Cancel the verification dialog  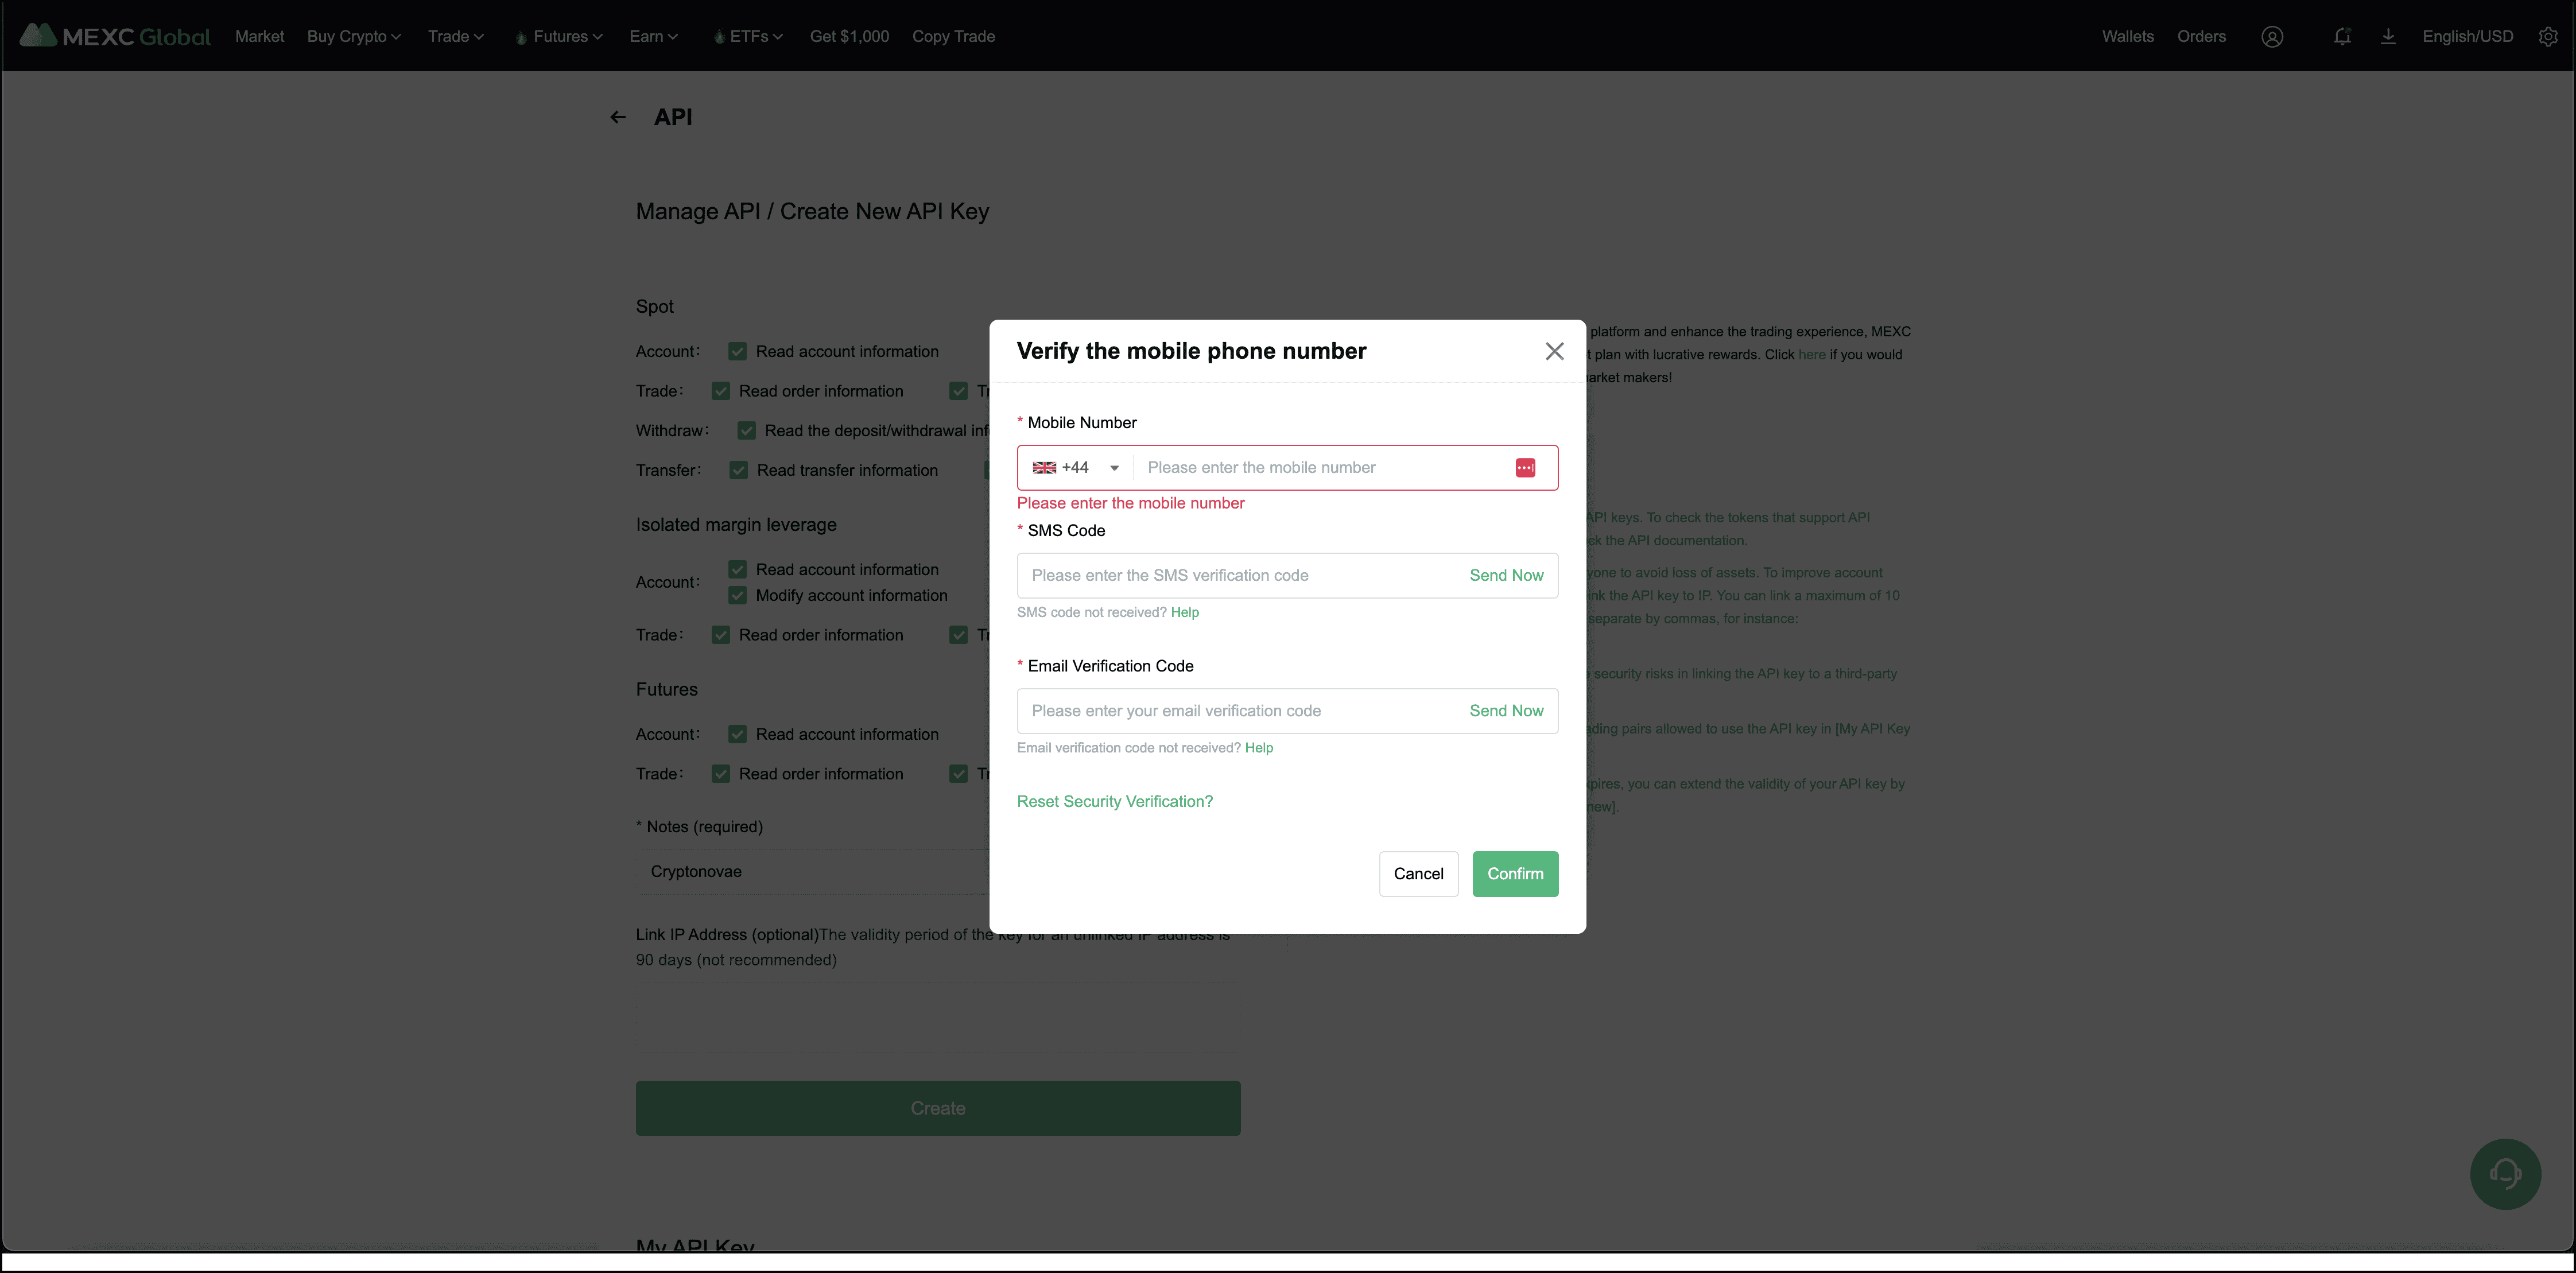tap(1418, 874)
